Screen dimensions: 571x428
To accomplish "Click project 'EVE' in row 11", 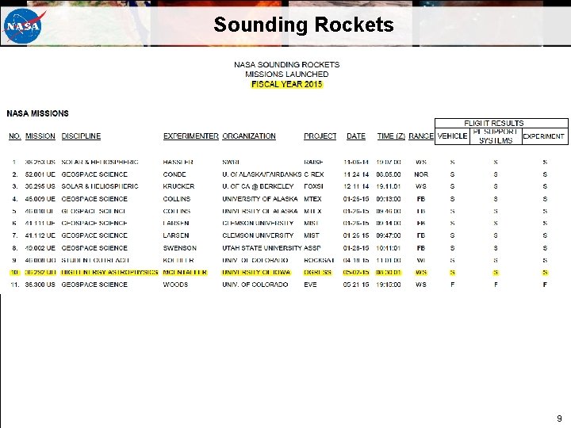I will click(310, 285).
